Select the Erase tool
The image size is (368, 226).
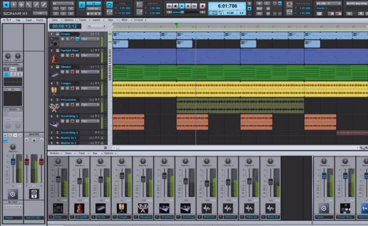point(44,5)
